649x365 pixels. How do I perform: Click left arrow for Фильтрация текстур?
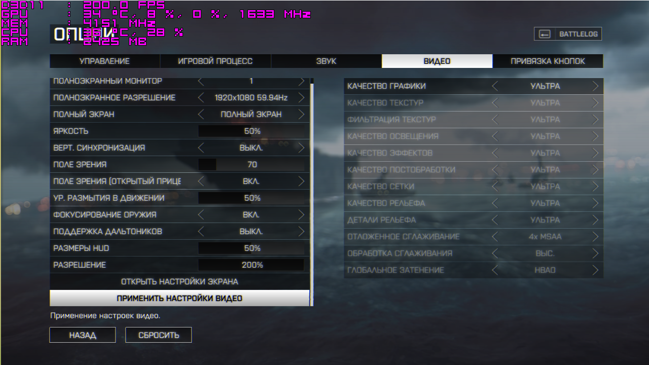(x=495, y=120)
